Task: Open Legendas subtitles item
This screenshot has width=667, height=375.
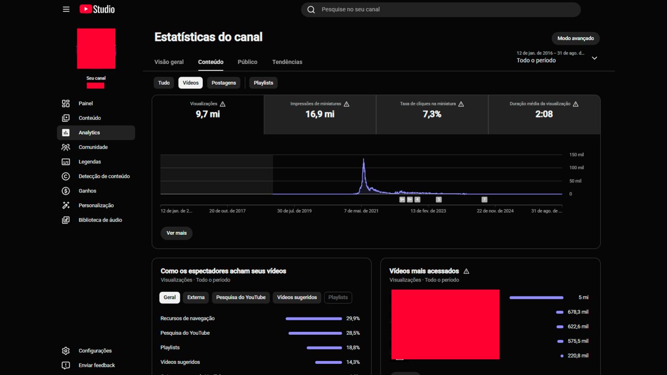Action: click(x=96, y=162)
